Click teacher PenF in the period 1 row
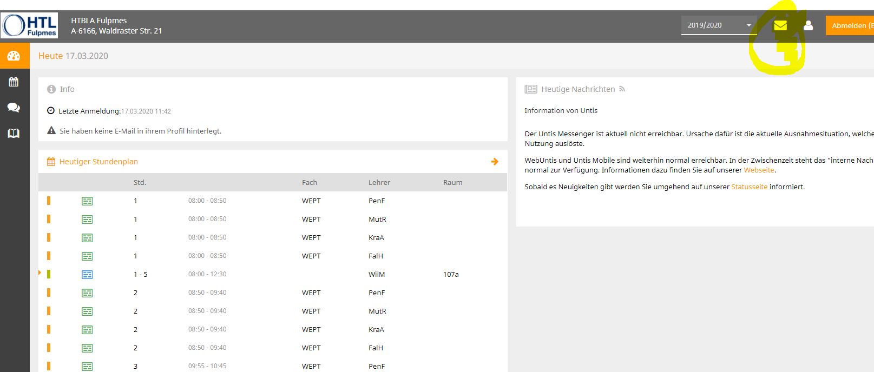The height and width of the screenshot is (372, 874). pos(377,201)
